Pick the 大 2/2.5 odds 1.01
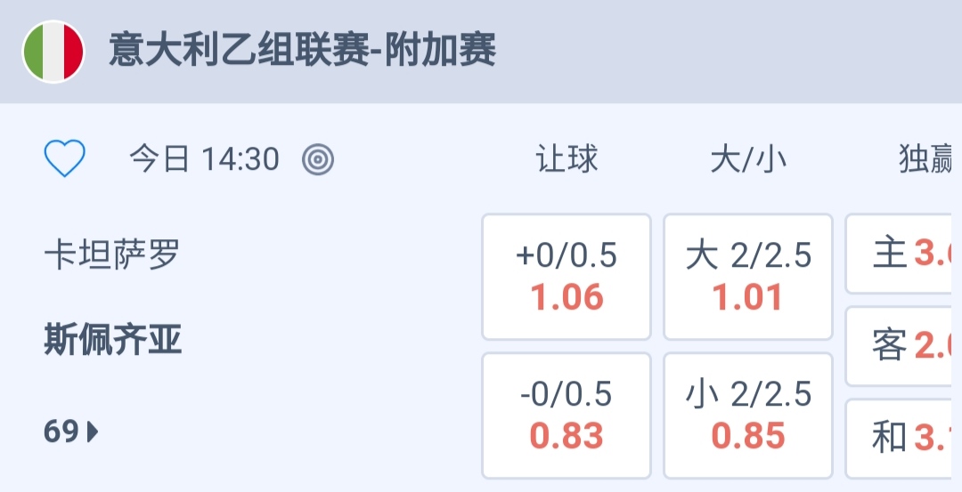Viewport: 962px width, 492px height. 748,276
